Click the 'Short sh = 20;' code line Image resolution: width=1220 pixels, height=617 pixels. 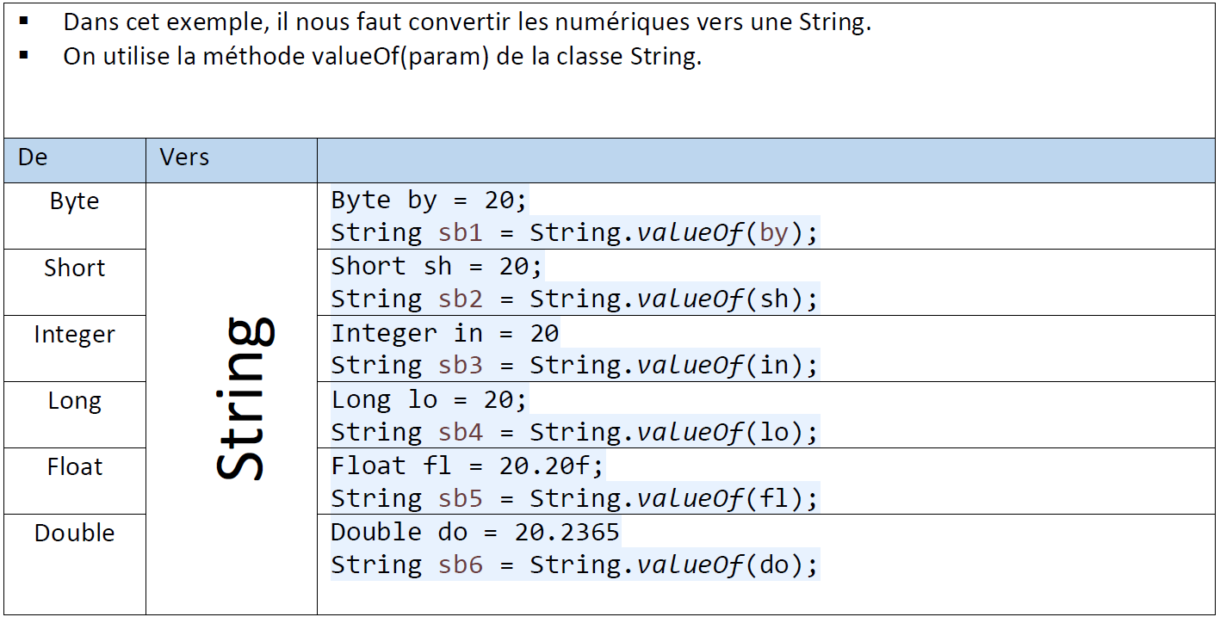pyautogui.click(x=437, y=267)
